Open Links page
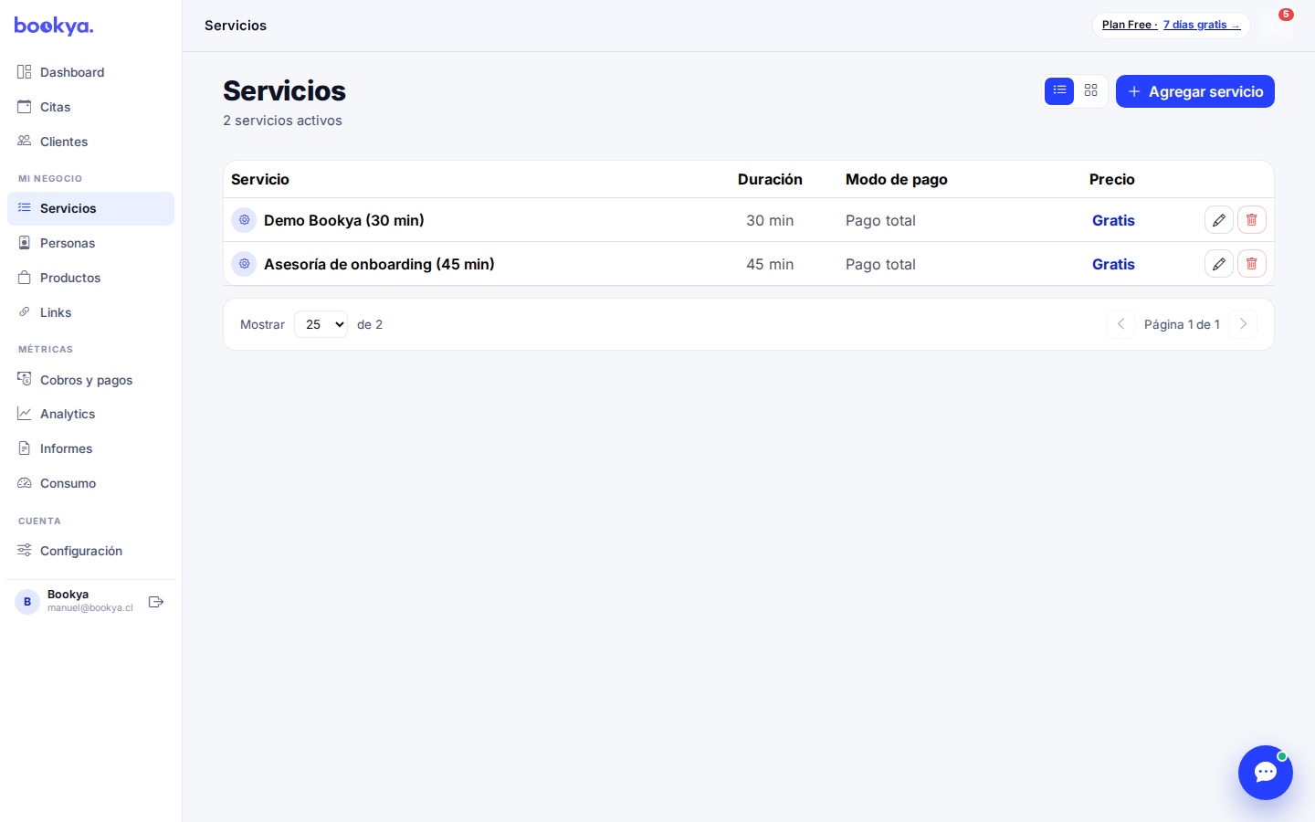This screenshot has width=1315, height=822. [90, 312]
